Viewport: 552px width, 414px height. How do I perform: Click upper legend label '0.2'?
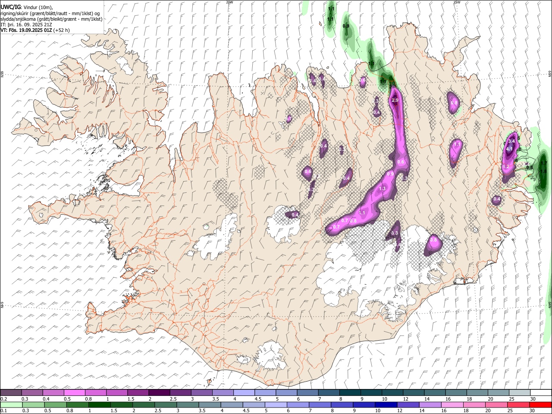[x=3, y=399]
